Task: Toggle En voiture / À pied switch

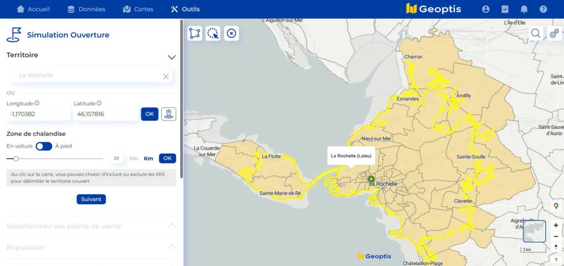Action: (44, 146)
